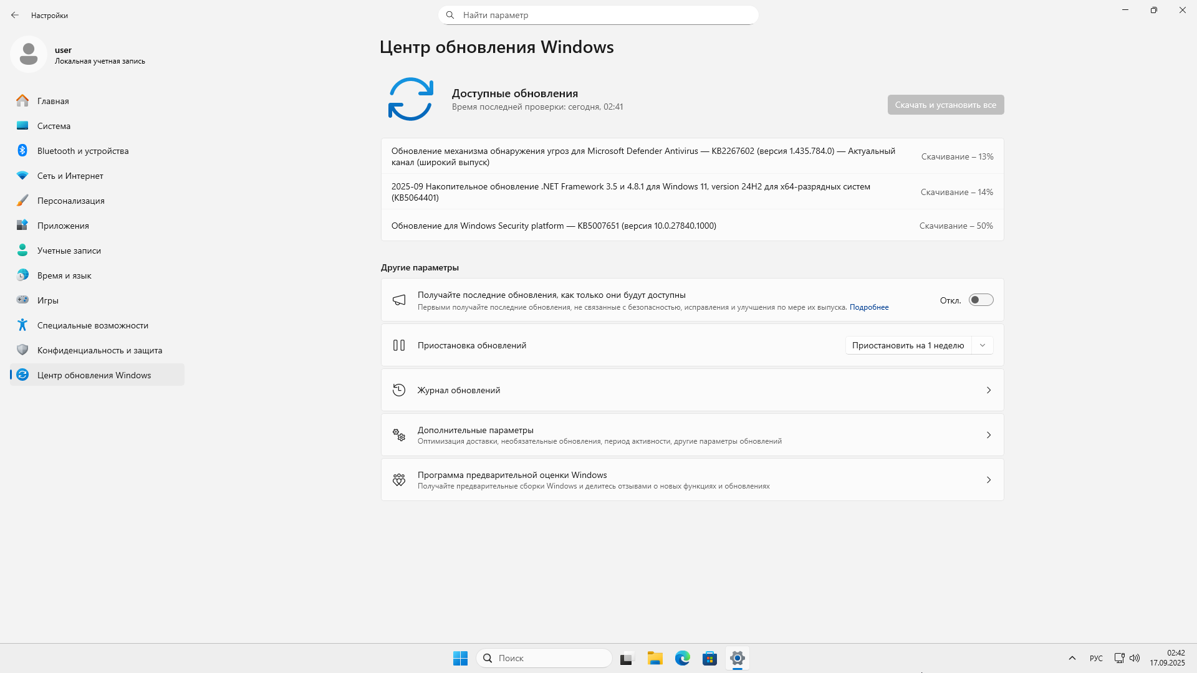Expand the pause duration dropdown arrow
This screenshot has height=673, width=1197.
pyautogui.click(x=983, y=345)
